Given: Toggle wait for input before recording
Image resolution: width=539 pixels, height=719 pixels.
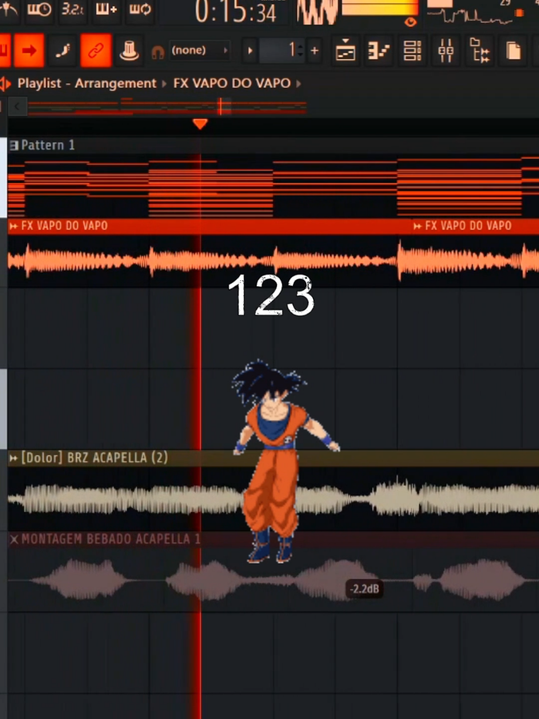Looking at the screenshot, I should point(39,9).
